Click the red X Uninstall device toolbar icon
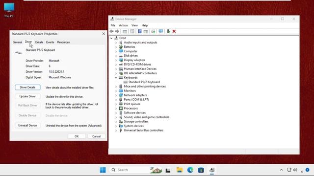The image size is (314, 176). pos(174,31)
